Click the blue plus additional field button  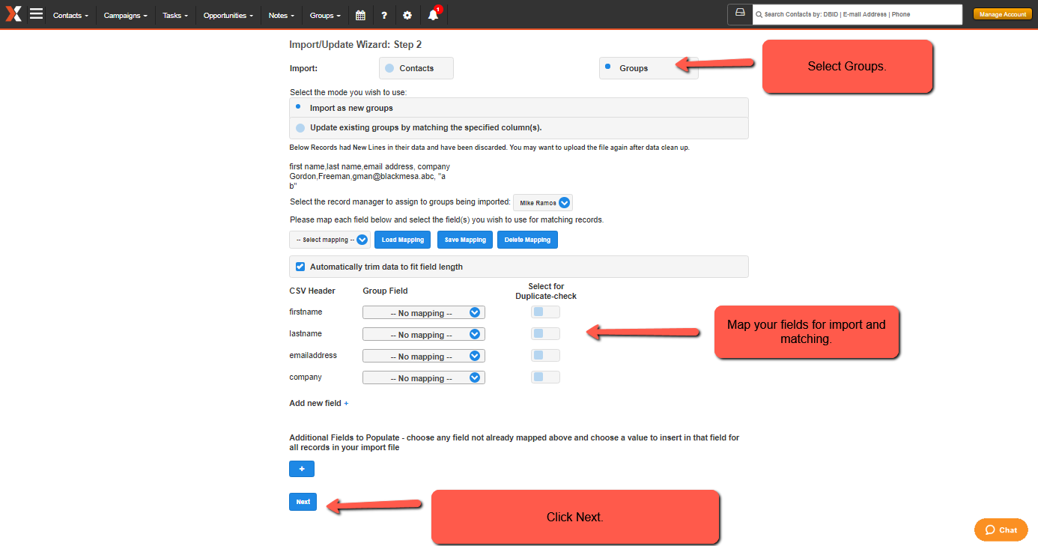[x=302, y=469]
